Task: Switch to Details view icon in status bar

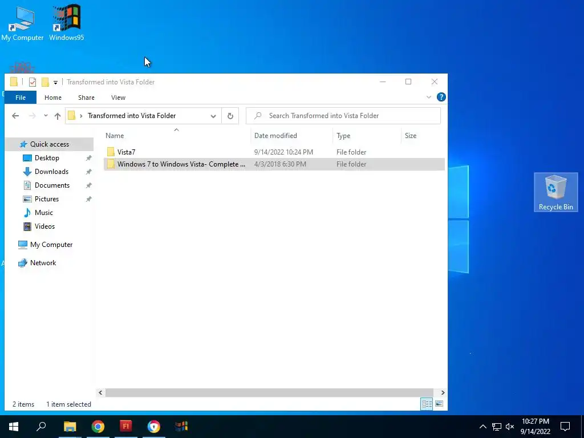Action: click(427, 404)
